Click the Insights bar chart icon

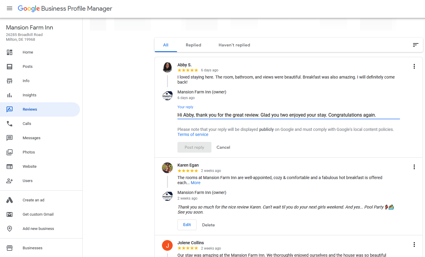pos(10,95)
